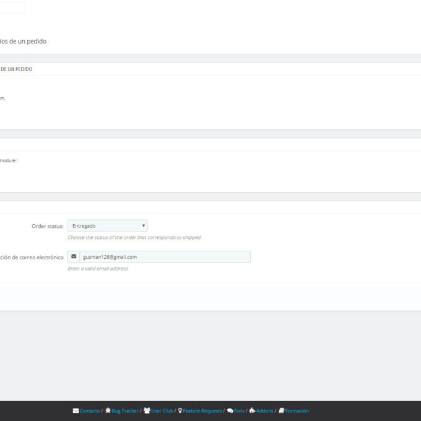Open the Addons footer link
421x421 pixels.
tap(264, 411)
